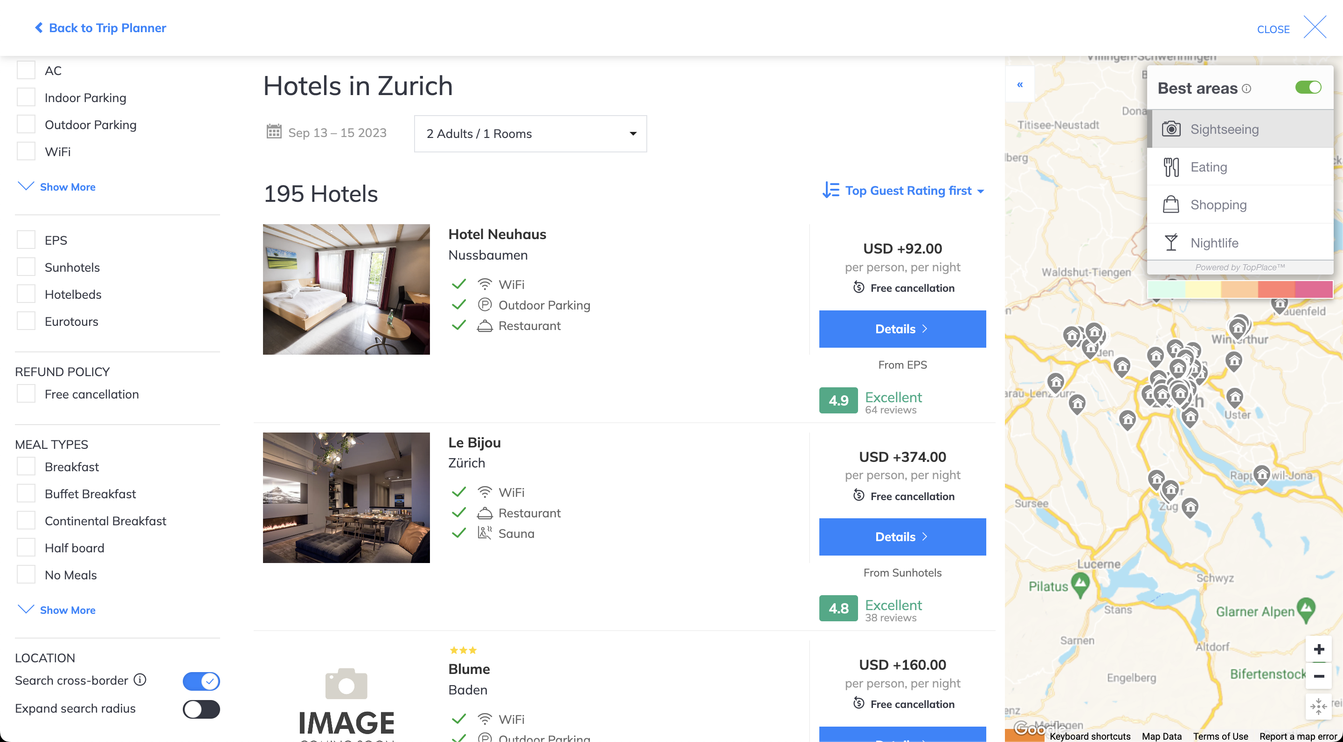Image resolution: width=1343 pixels, height=742 pixels.
Task: Click the calendar icon beside dates
Action: [274, 131]
